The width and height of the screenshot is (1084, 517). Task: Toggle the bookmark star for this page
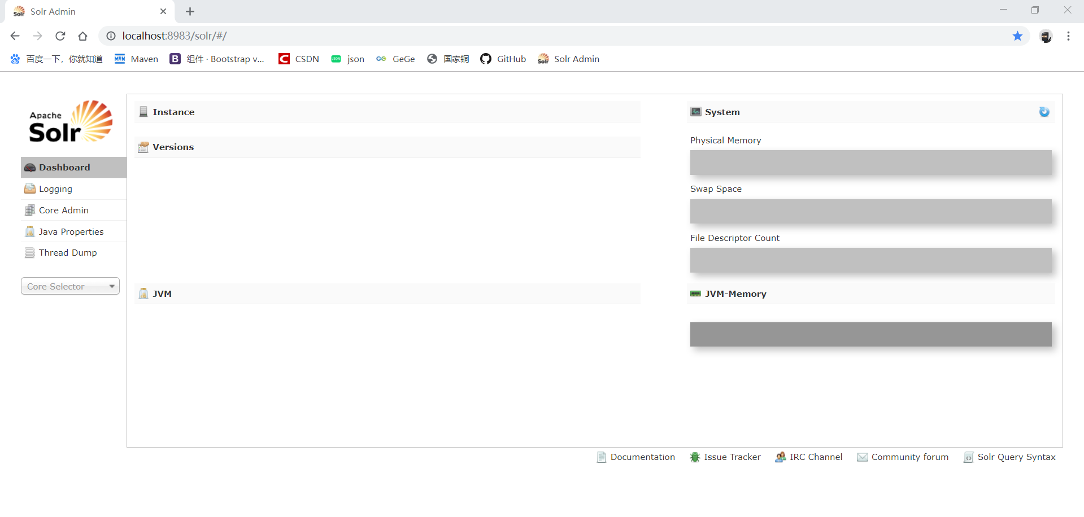pos(1017,36)
